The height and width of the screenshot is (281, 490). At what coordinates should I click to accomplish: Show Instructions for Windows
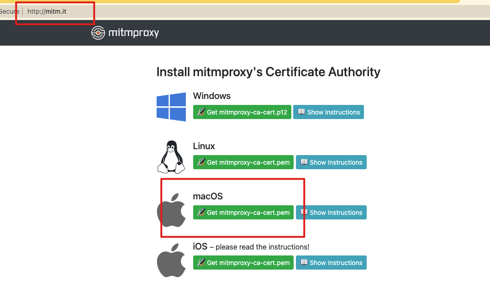[328, 112]
